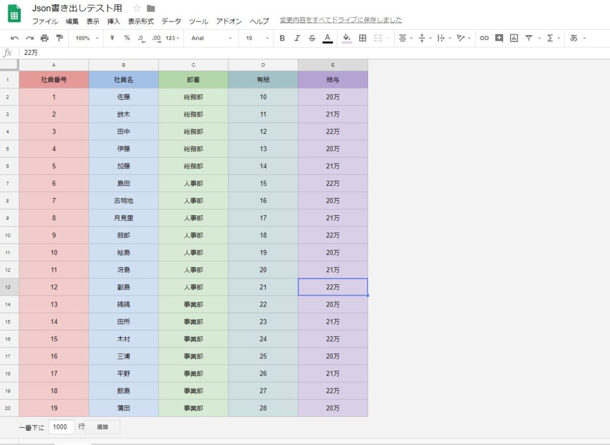This screenshot has width=610, height=445.
Task: Click the saved-to-Drive status link
Action: click(x=341, y=20)
